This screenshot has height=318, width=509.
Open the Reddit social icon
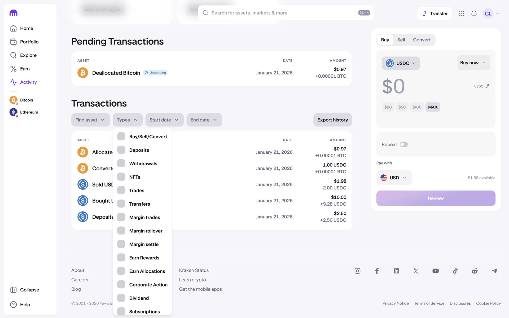click(475, 271)
